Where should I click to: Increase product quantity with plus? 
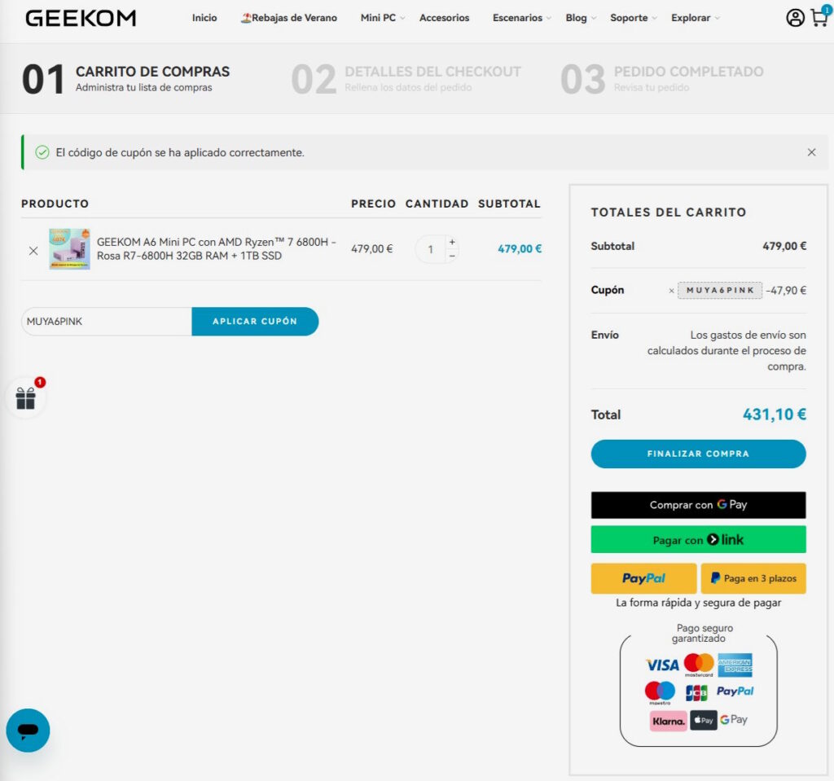coord(452,242)
